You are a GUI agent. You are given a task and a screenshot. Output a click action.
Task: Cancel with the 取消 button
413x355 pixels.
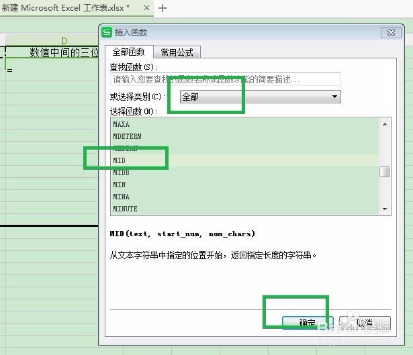pyautogui.click(x=365, y=323)
